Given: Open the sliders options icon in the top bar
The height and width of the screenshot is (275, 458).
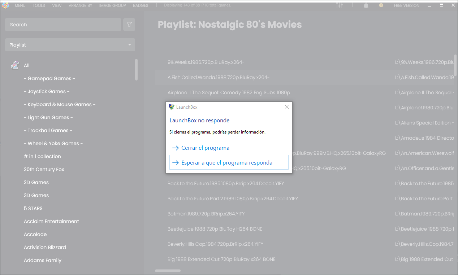Looking at the screenshot, I should point(340,5).
